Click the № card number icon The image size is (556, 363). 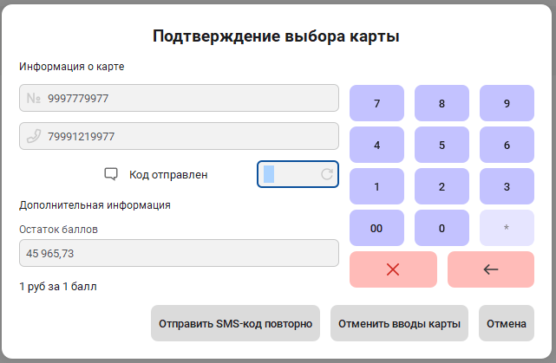click(x=34, y=99)
